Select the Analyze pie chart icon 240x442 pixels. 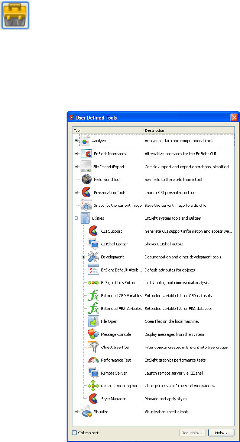pyautogui.click(x=85, y=141)
